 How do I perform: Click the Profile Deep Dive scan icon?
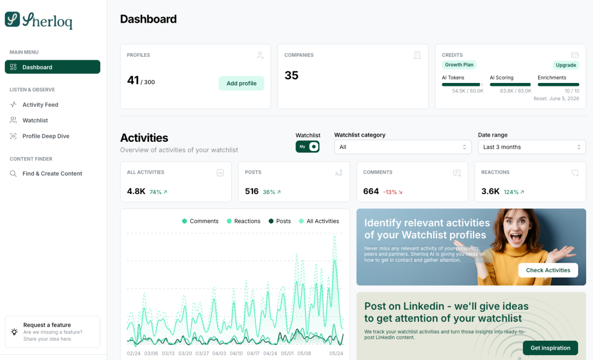[x=13, y=136]
